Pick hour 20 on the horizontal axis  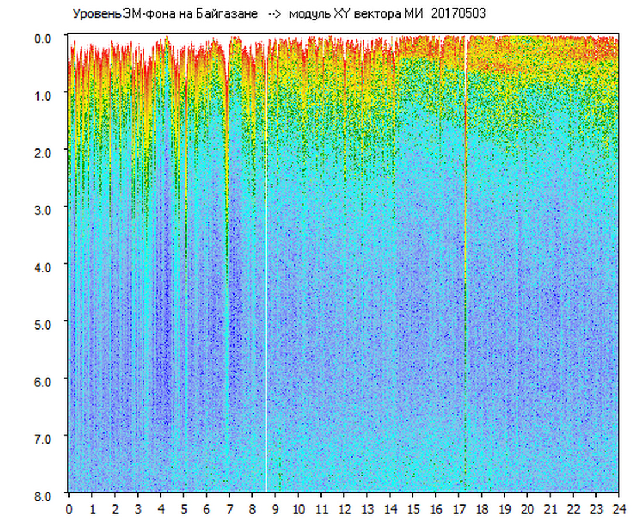528,509
